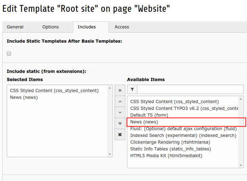Type in the Available Items filter field
This screenshot has height=181, width=247.
(190, 89)
